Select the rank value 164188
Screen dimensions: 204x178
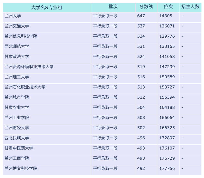tap(167, 107)
